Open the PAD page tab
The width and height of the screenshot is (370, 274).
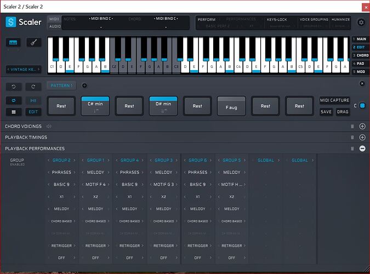pyautogui.click(x=360, y=64)
